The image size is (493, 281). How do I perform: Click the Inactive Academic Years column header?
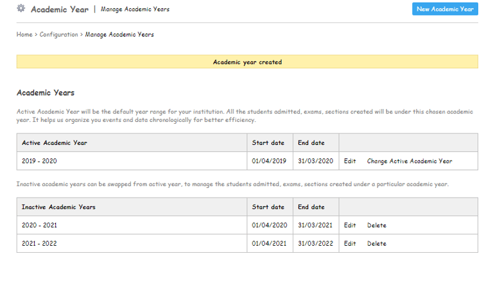coord(58,207)
